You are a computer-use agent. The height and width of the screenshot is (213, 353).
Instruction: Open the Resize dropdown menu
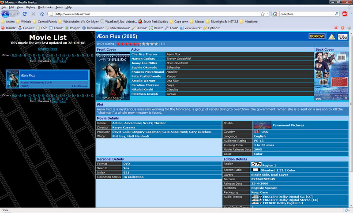156,28
